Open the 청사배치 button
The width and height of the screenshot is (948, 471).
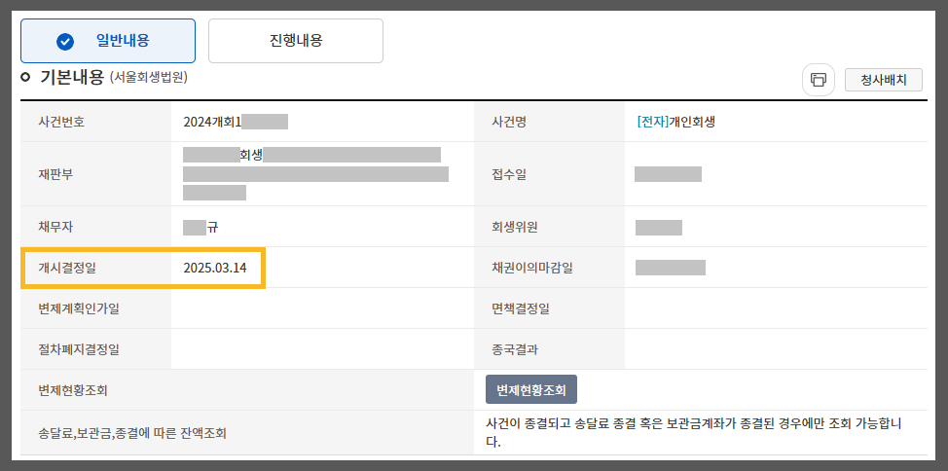pos(884,80)
